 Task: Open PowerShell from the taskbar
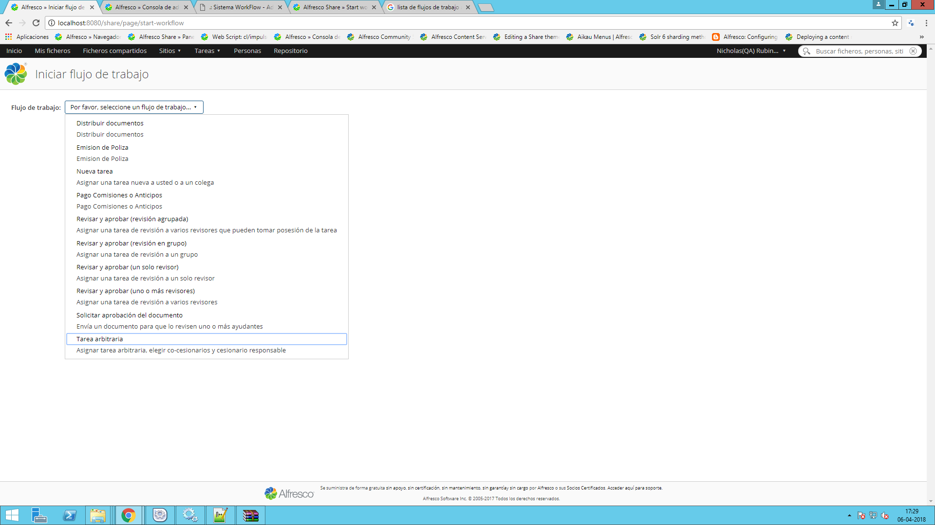(x=70, y=515)
